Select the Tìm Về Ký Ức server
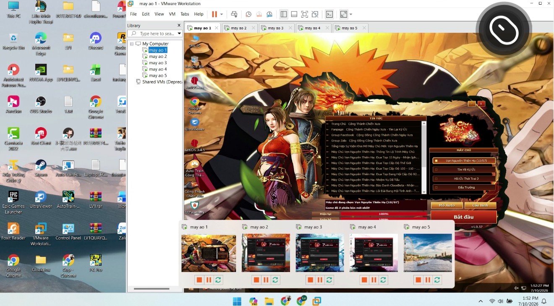This screenshot has width=554, height=306. (x=464, y=170)
